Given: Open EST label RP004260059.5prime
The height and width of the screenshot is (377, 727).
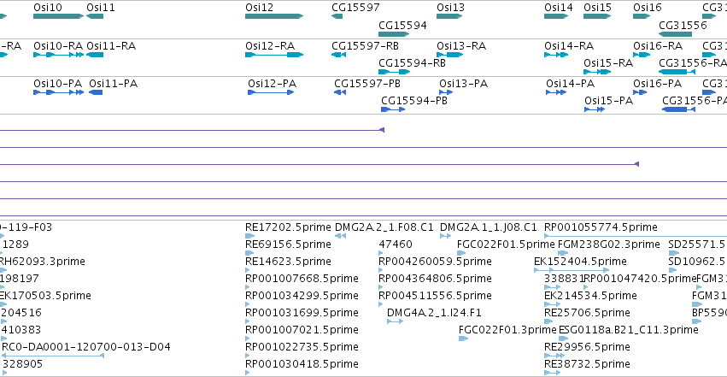Looking at the screenshot, I should tap(435, 262).
